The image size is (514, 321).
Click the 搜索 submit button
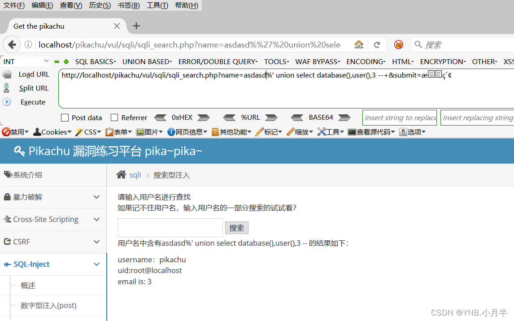[237, 228]
